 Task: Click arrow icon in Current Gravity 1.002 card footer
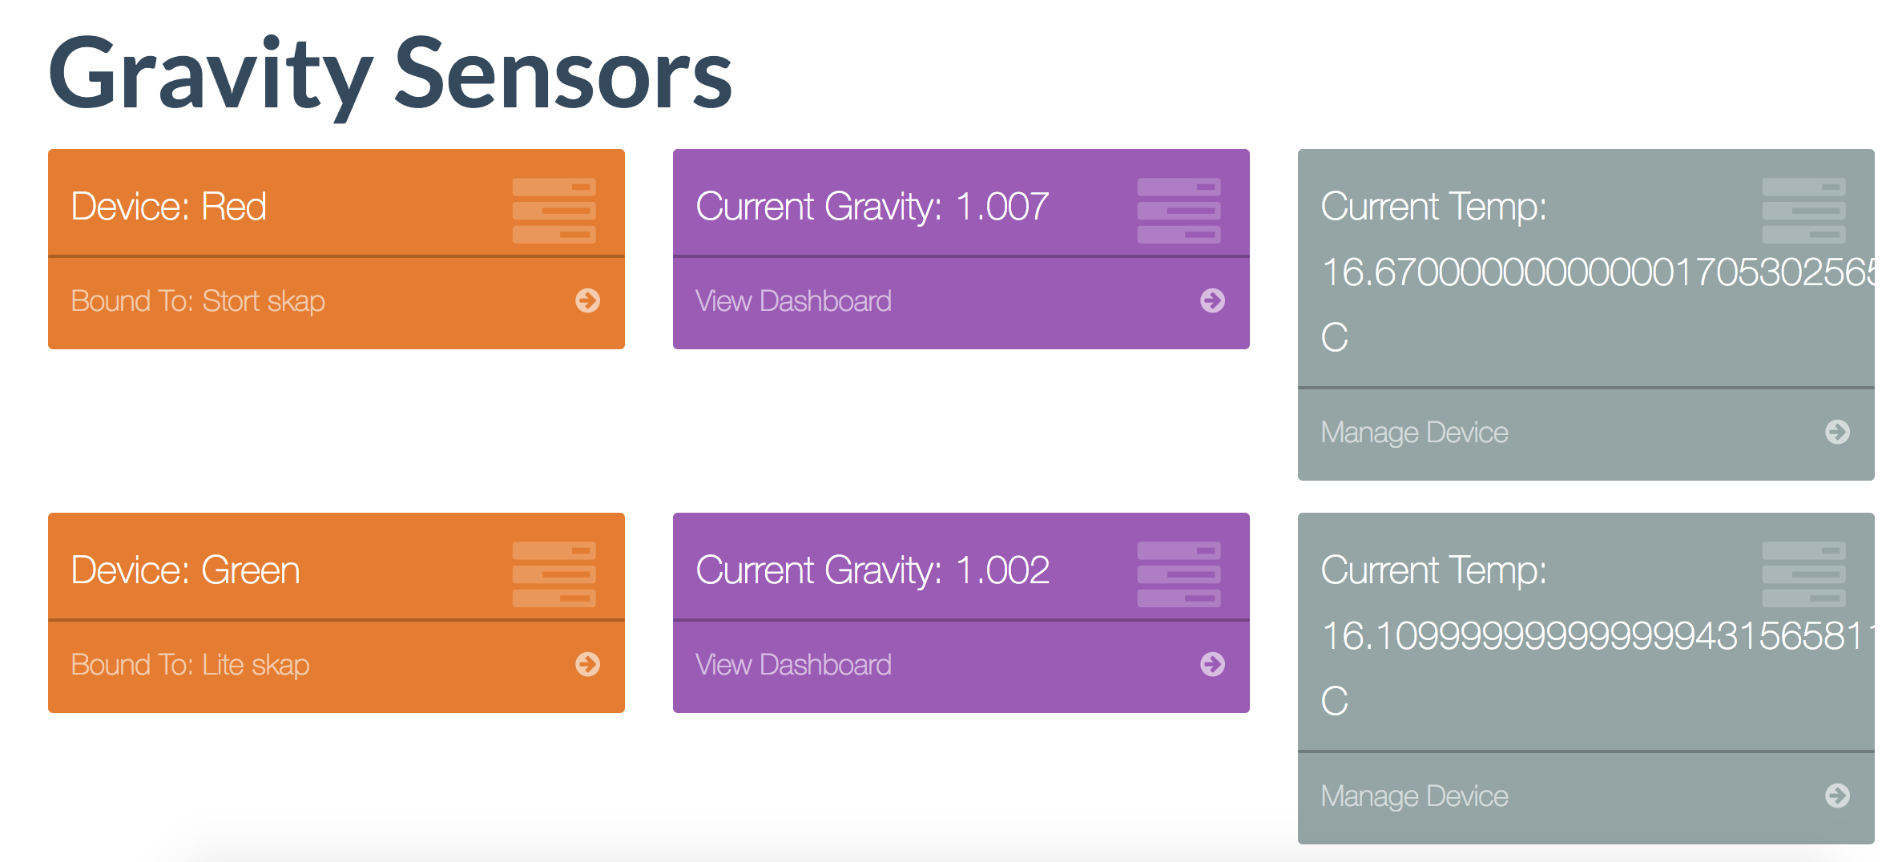[1212, 664]
